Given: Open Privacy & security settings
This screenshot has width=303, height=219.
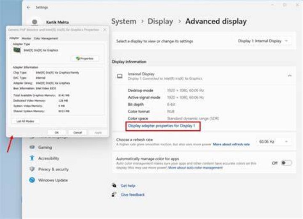Looking at the screenshot, I should 53,169.
